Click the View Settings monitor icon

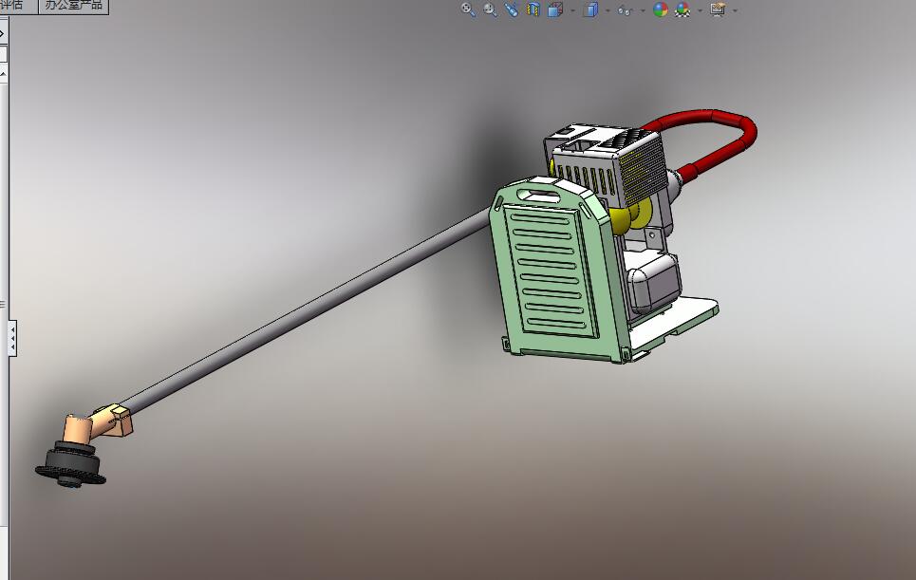point(718,9)
